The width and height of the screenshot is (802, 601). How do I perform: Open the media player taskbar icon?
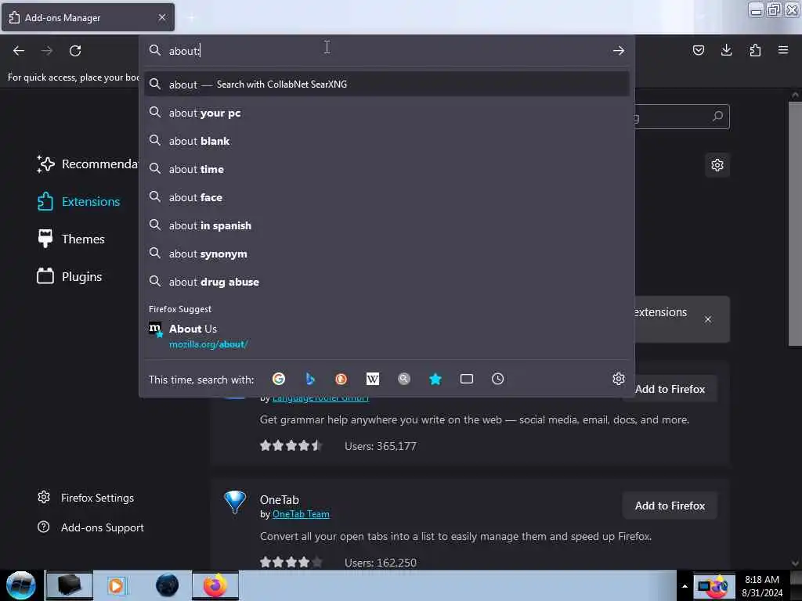click(x=116, y=585)
